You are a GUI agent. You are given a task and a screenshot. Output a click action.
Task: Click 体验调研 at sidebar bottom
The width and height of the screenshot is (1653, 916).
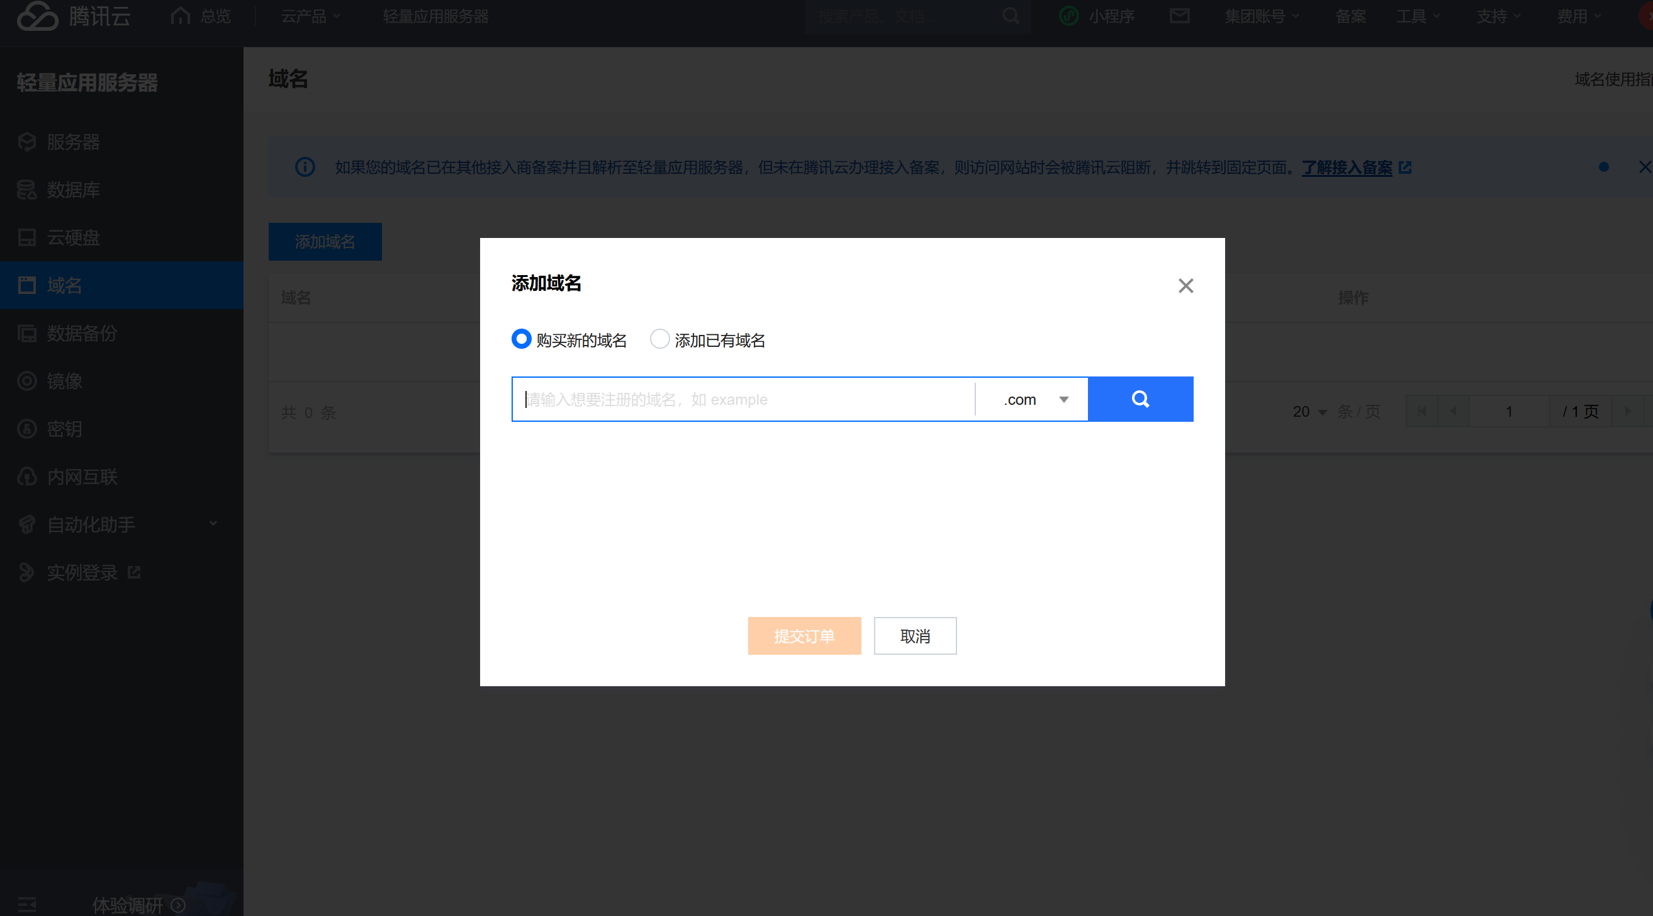pyautogui.click(x=128, y=905)
